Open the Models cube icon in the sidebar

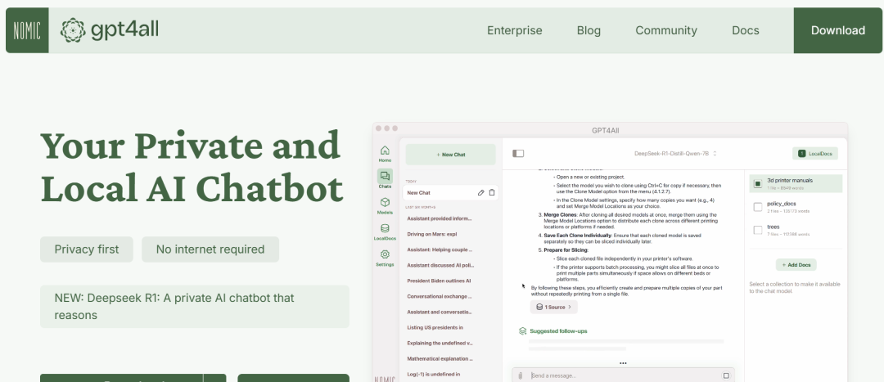[x=385, y=202]
